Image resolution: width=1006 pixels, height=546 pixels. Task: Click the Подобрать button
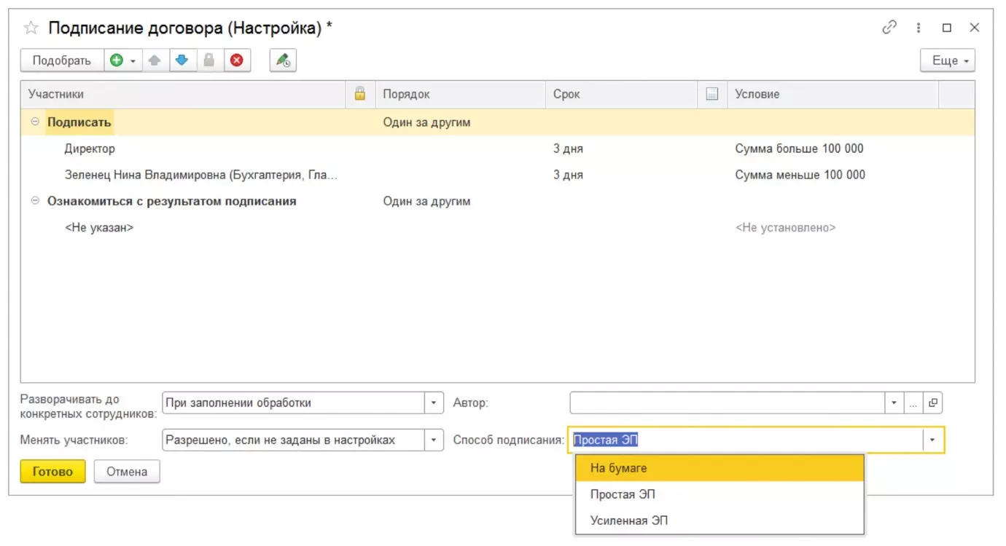pyautogui.click(x=61, y=60)
